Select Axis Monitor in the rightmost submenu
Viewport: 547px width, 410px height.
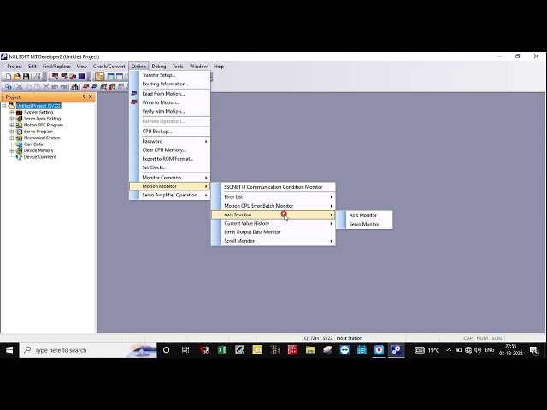pyautogui.click(x=364, y=215)
